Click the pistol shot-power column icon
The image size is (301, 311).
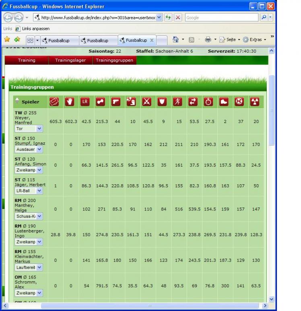pos(116,102)
